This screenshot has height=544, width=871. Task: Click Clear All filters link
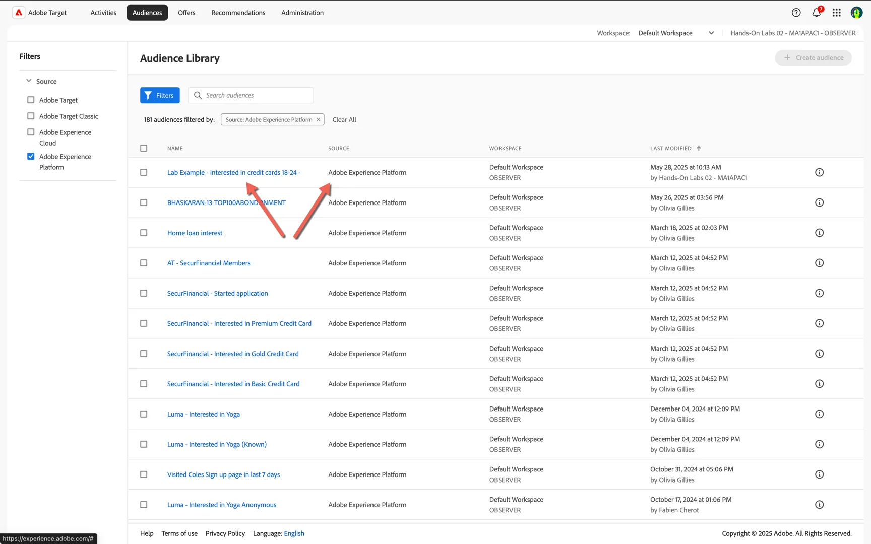344,119
